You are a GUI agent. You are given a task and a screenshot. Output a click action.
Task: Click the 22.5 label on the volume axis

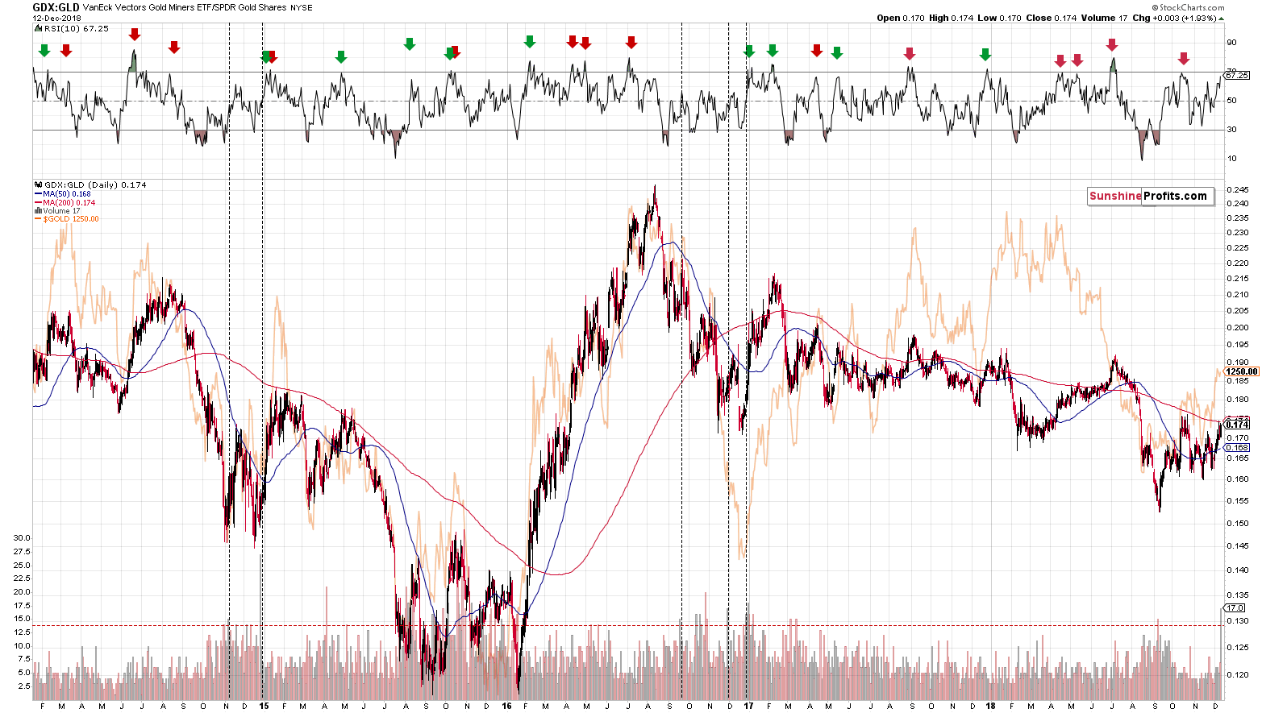(22, 578)
